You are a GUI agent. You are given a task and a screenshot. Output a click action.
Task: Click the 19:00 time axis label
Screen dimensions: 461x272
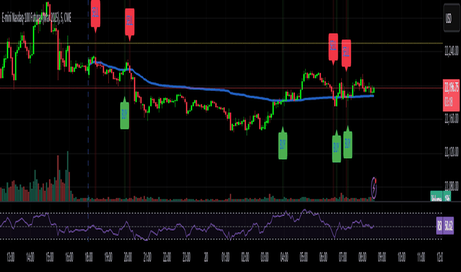coord(108,257)
